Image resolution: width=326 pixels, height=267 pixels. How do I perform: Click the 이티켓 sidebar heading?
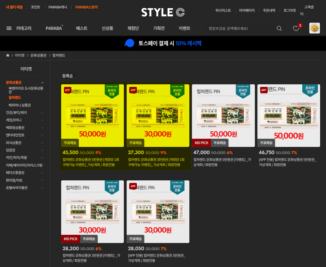[26, 69]
